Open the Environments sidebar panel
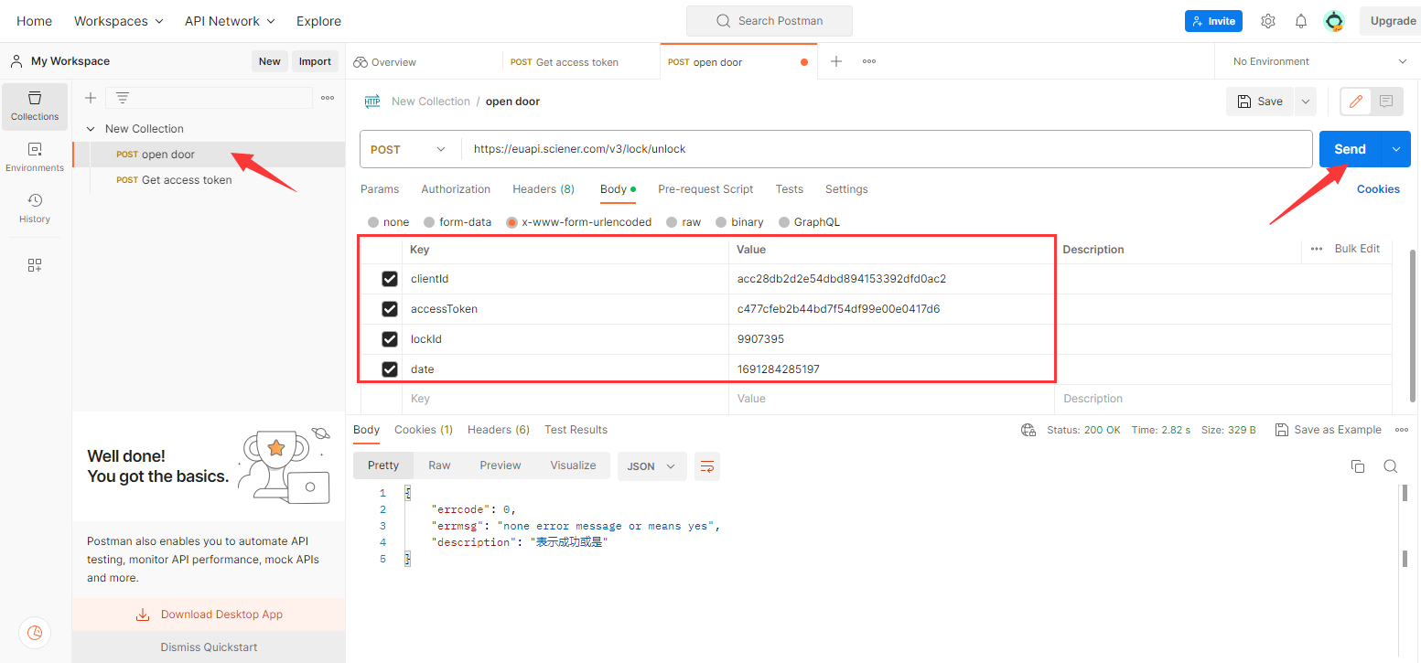 [x=35, y=156]
